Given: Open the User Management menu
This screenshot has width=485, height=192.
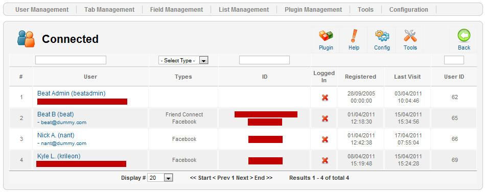Looking at the screenshot, I should [x=42, y=10].
